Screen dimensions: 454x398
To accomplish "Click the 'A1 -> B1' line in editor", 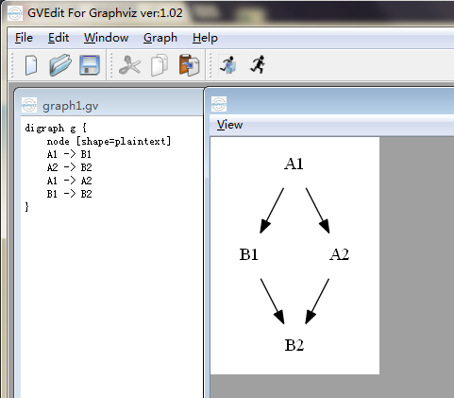I will pyautogui.click(x=69, y=154).
